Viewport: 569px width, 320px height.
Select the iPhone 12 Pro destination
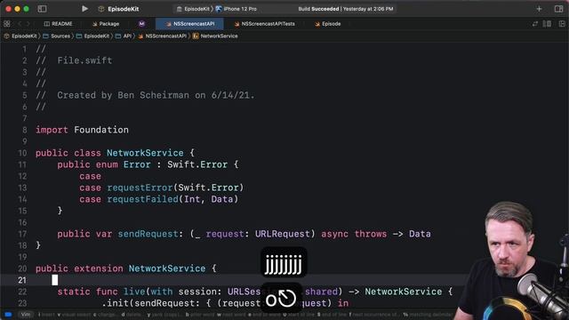point(236,9)
